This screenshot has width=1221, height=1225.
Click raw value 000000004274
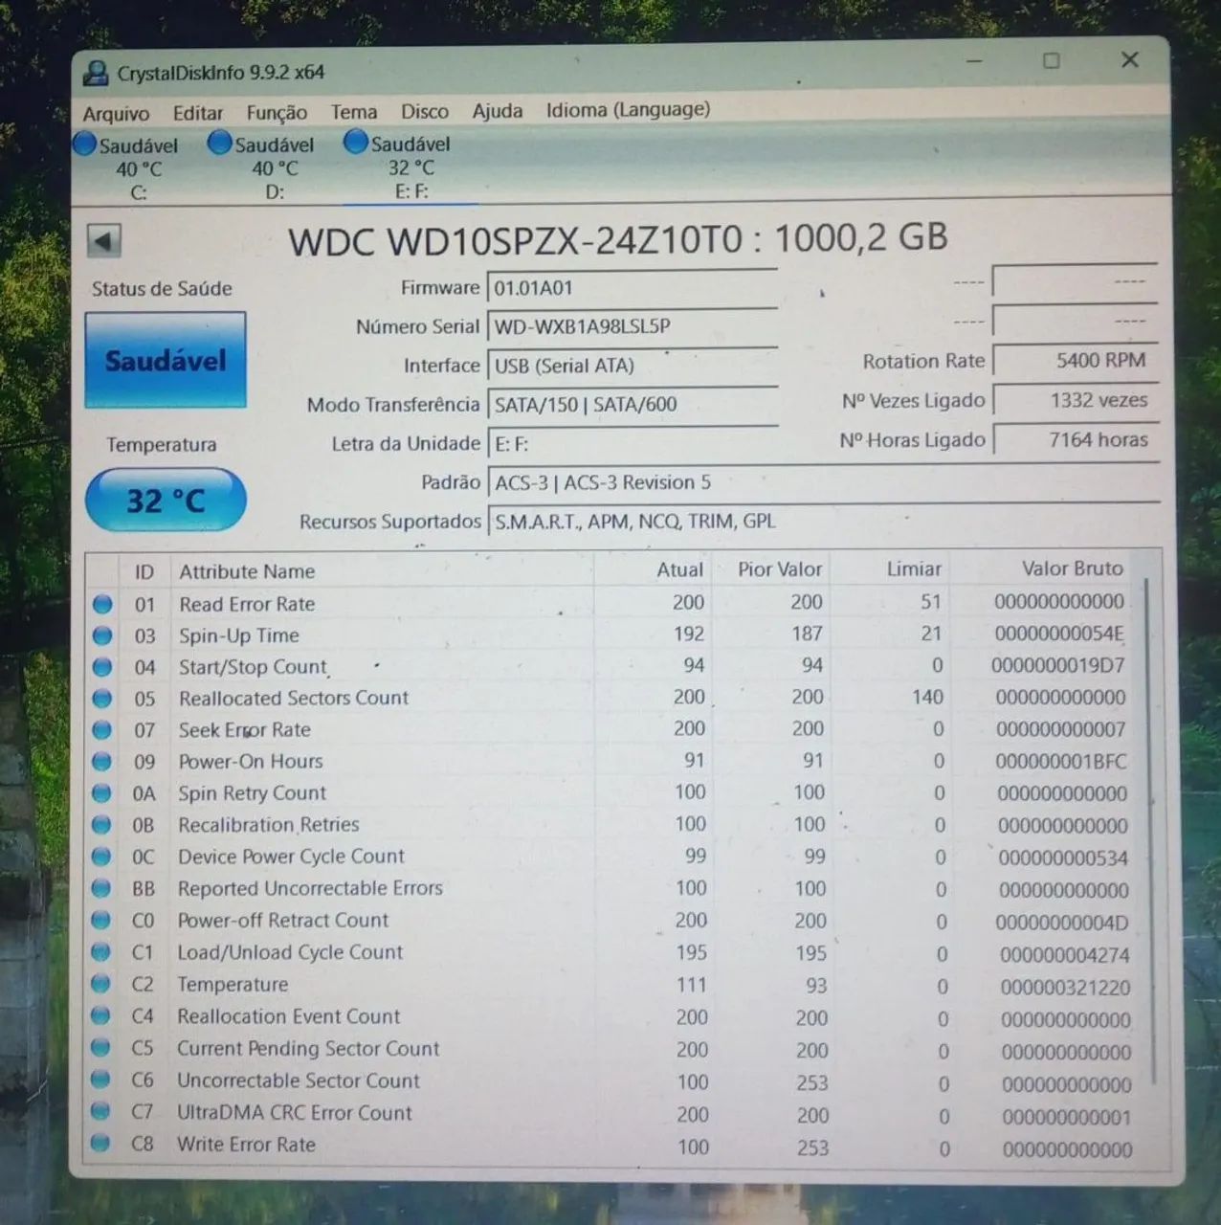tap(1064, 955)
